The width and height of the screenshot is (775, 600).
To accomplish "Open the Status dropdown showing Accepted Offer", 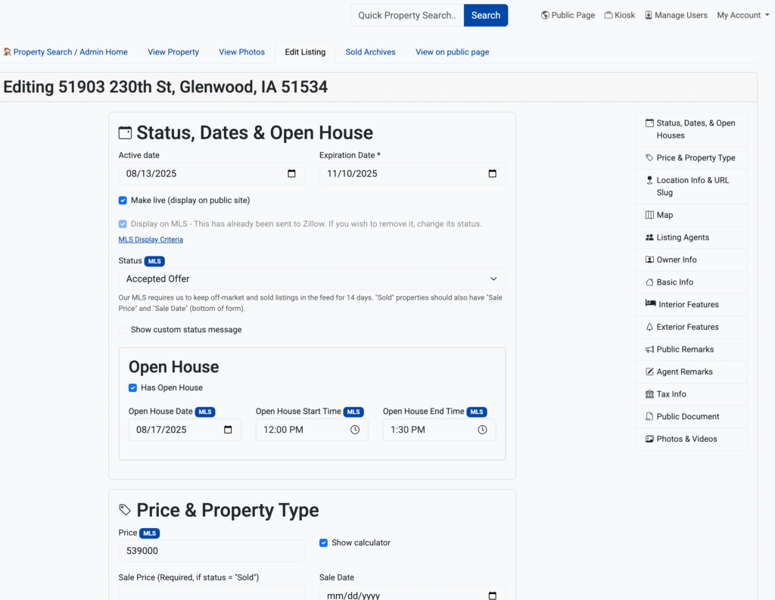I will tap(312, 279).
